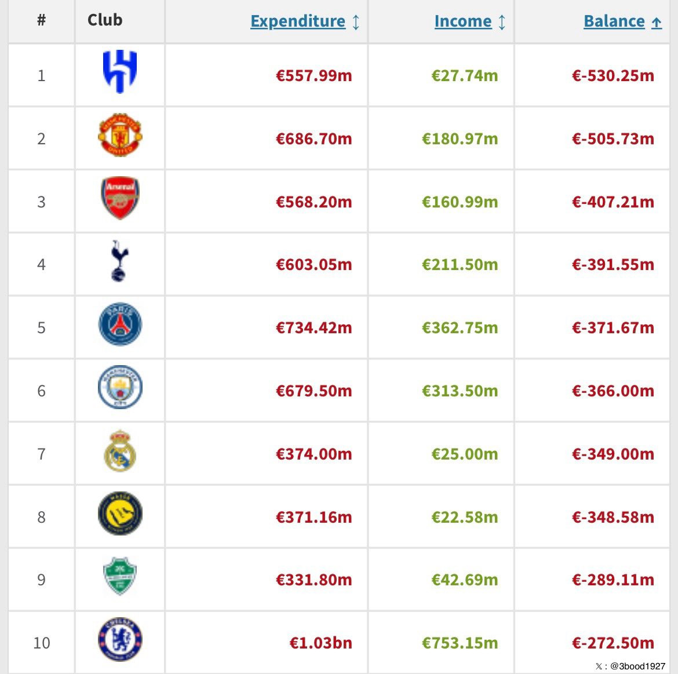Sort table by Income column link
Image resolution: width=678 pixels, height=674 pixels.
point(463,21)
